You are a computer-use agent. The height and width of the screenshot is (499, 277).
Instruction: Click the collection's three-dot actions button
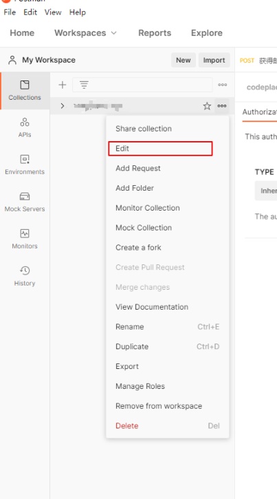pos(222,106)
